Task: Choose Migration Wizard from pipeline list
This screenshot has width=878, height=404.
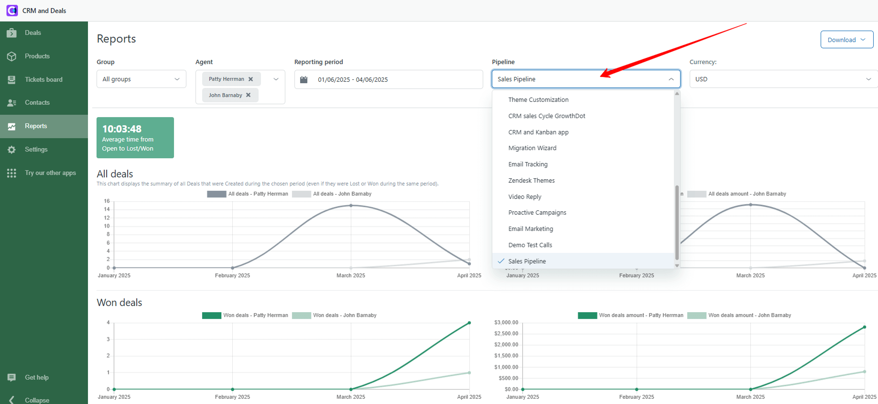Action: [x=532, y=148]
